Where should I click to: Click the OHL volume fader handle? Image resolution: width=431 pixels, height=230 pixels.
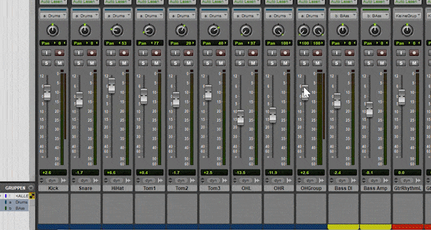tap(241, 117)
